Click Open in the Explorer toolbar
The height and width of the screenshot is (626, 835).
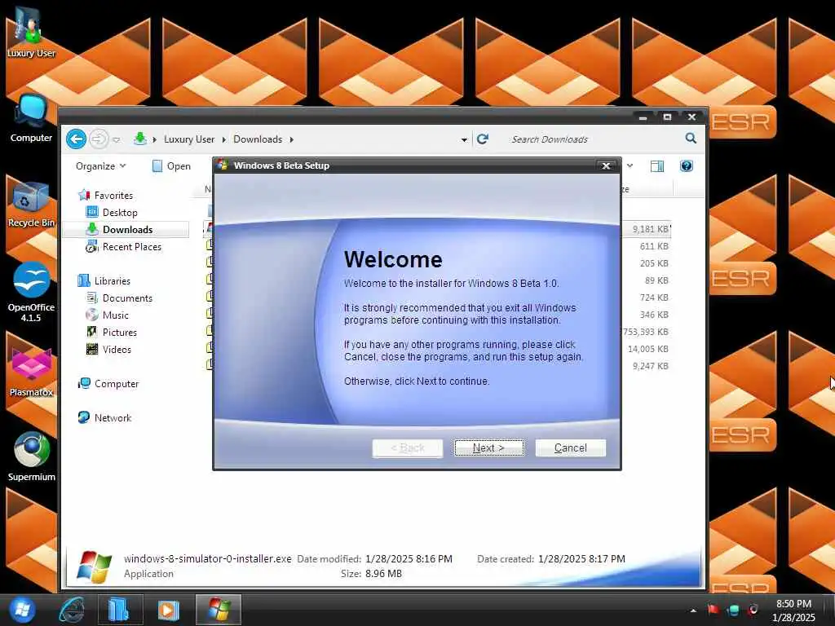point(171,166)
